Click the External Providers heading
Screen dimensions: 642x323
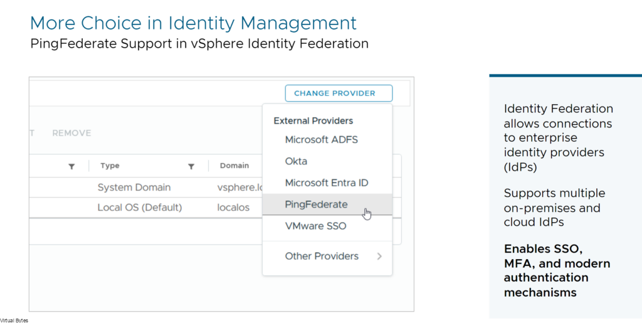[313, 121]
